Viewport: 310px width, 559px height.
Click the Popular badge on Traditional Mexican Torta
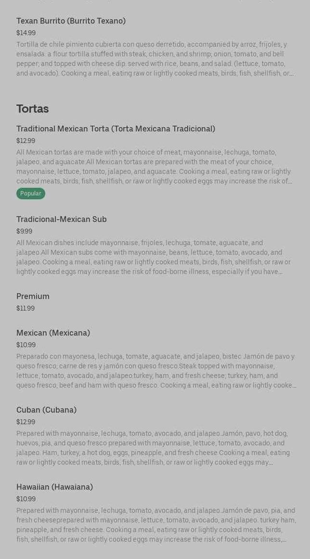pos(31,193)
